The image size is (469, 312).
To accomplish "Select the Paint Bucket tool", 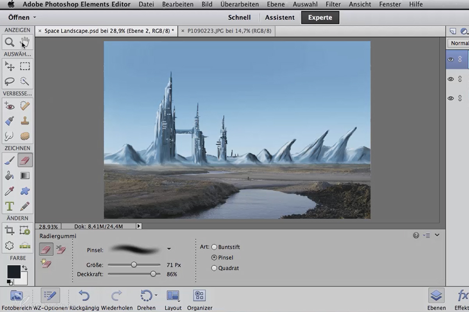I will pos(10,175).
